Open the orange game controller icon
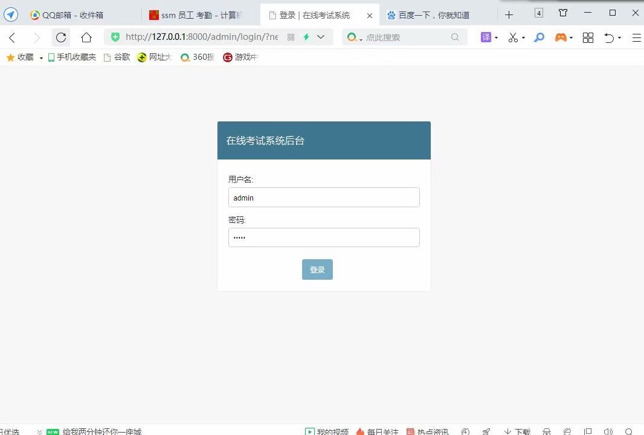The width and height of the screenshot is (644, 435). coord(561,37)
